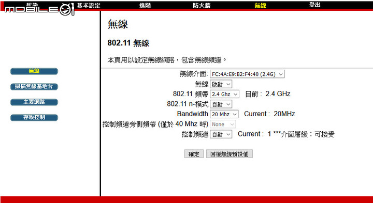Screen dimensions: 373x203
Task: Click the 無線介面 label
Action: click(194, 74)
